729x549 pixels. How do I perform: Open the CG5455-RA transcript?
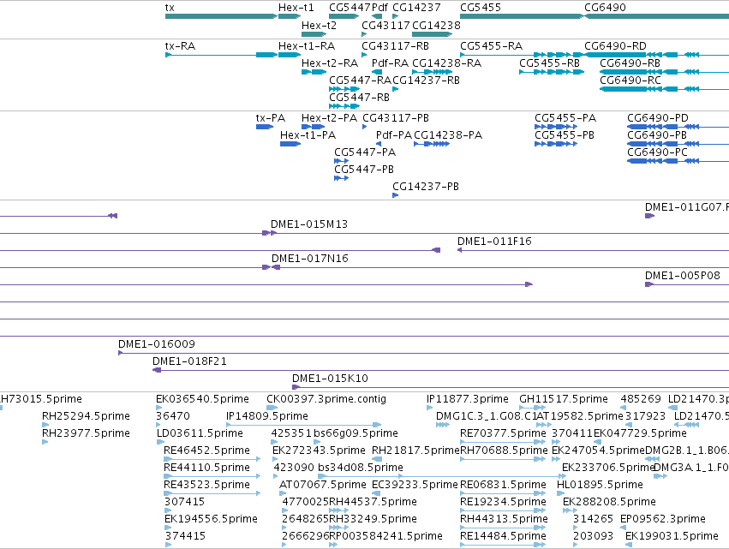pos(522,55)
